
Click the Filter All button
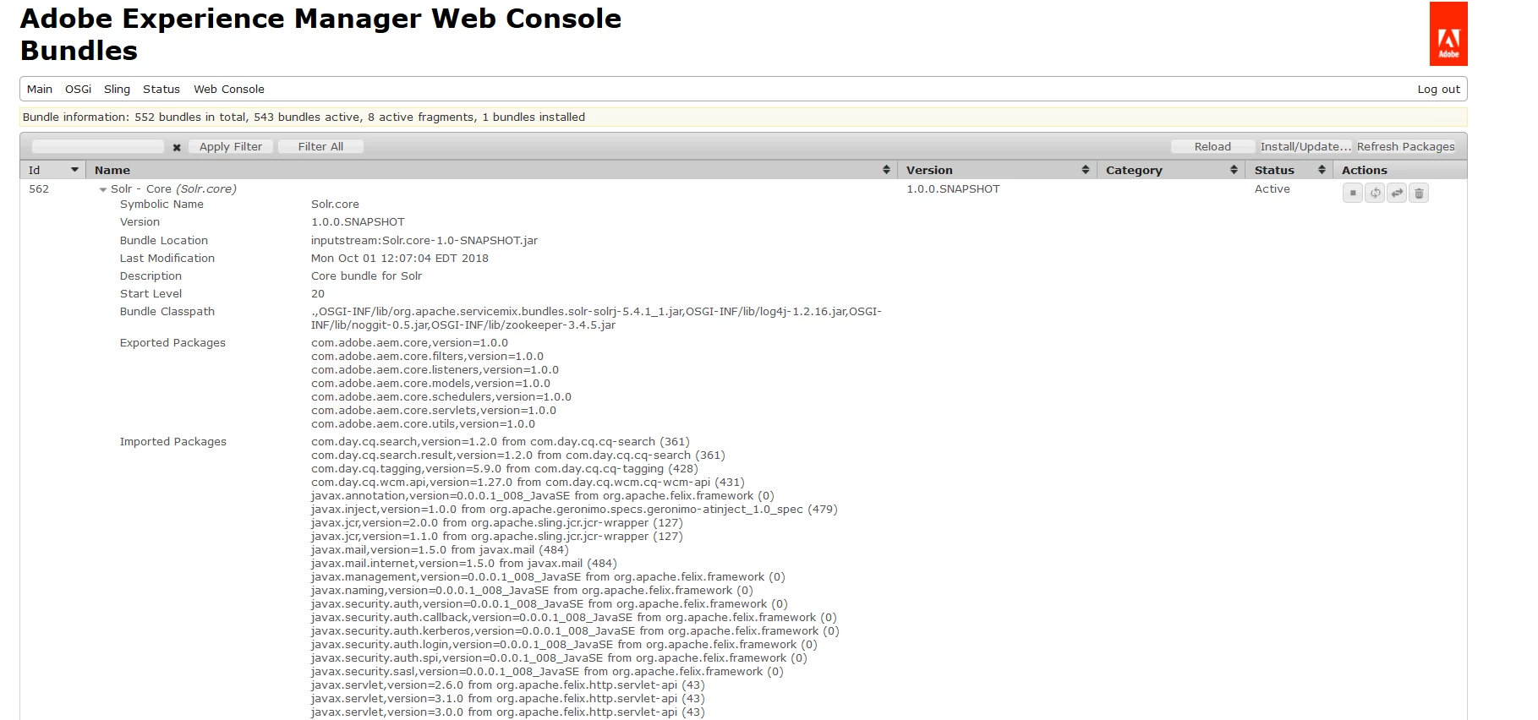coord(320,146)
